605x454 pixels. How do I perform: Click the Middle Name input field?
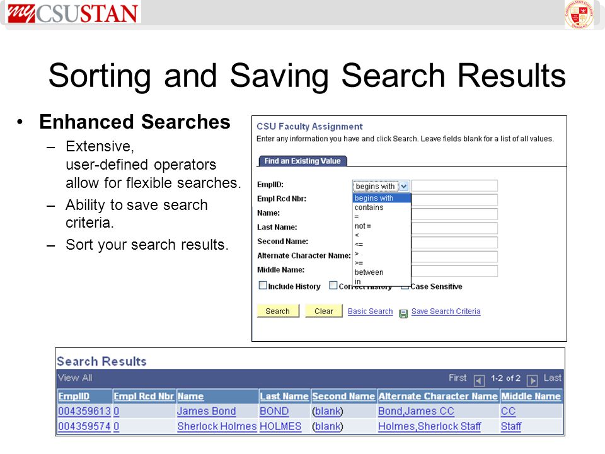point(454,271)
